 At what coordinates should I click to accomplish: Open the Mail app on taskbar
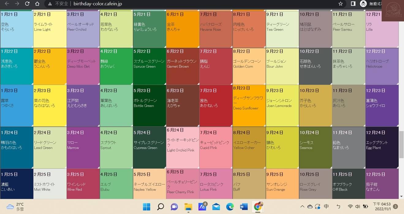(x=216, y=207)
